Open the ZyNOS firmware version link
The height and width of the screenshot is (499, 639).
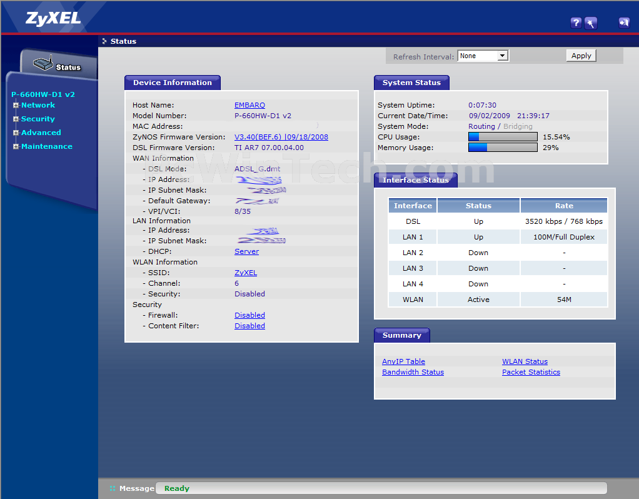point(281,137)
